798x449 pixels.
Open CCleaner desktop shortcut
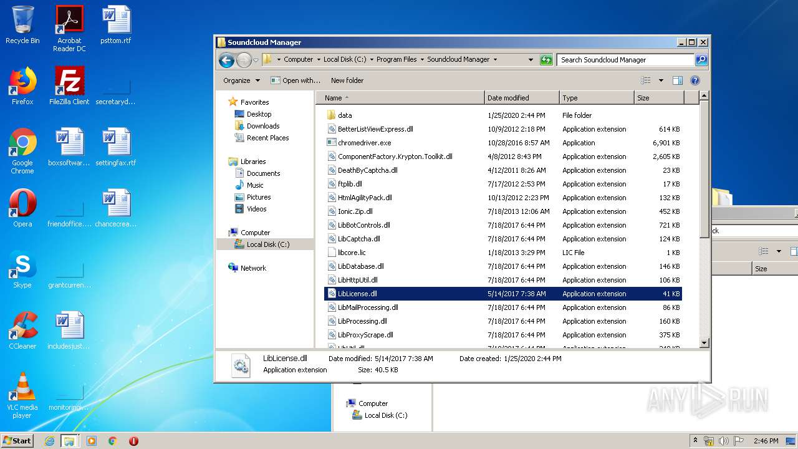click(x=22, y=331)
